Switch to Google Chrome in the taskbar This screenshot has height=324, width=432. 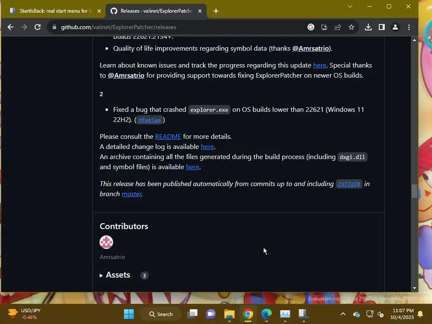pyautogui.click(x=248, y=314)
